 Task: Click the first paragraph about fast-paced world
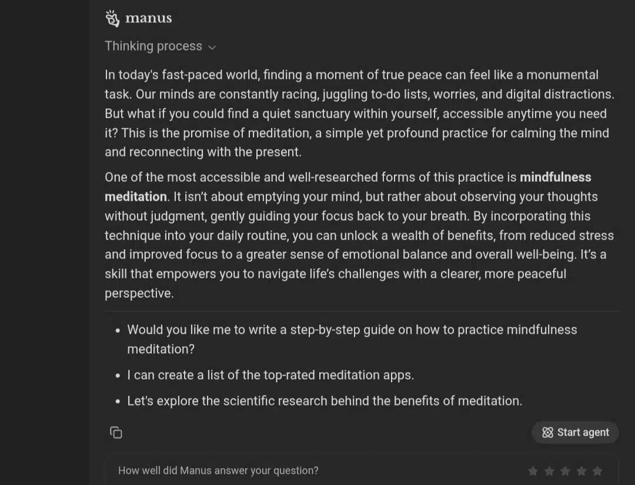360,114
